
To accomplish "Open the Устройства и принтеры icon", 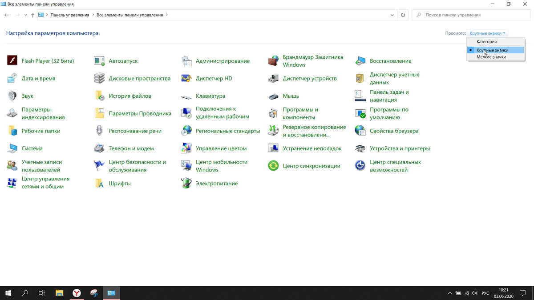I will click(360, 148).
